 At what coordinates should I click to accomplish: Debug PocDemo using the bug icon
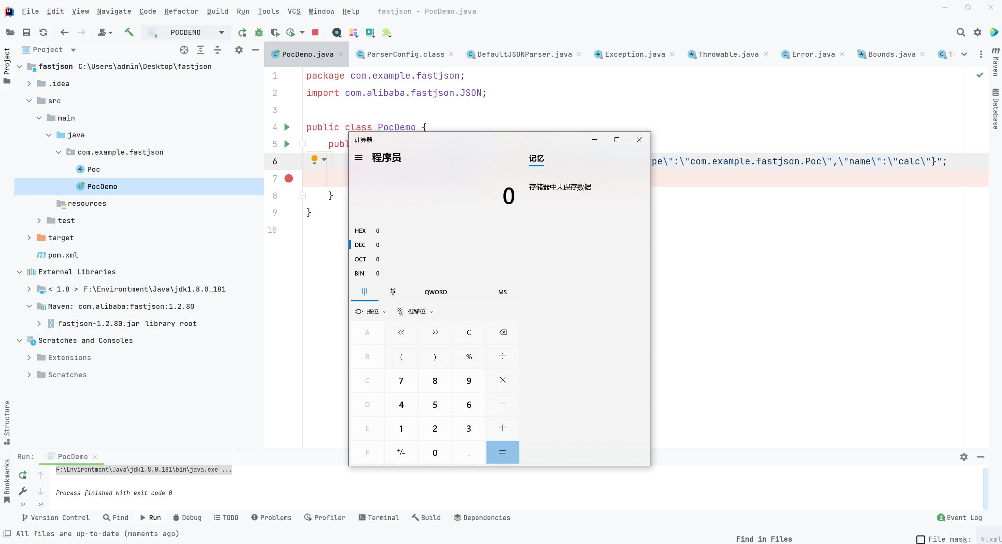point(259,32)
